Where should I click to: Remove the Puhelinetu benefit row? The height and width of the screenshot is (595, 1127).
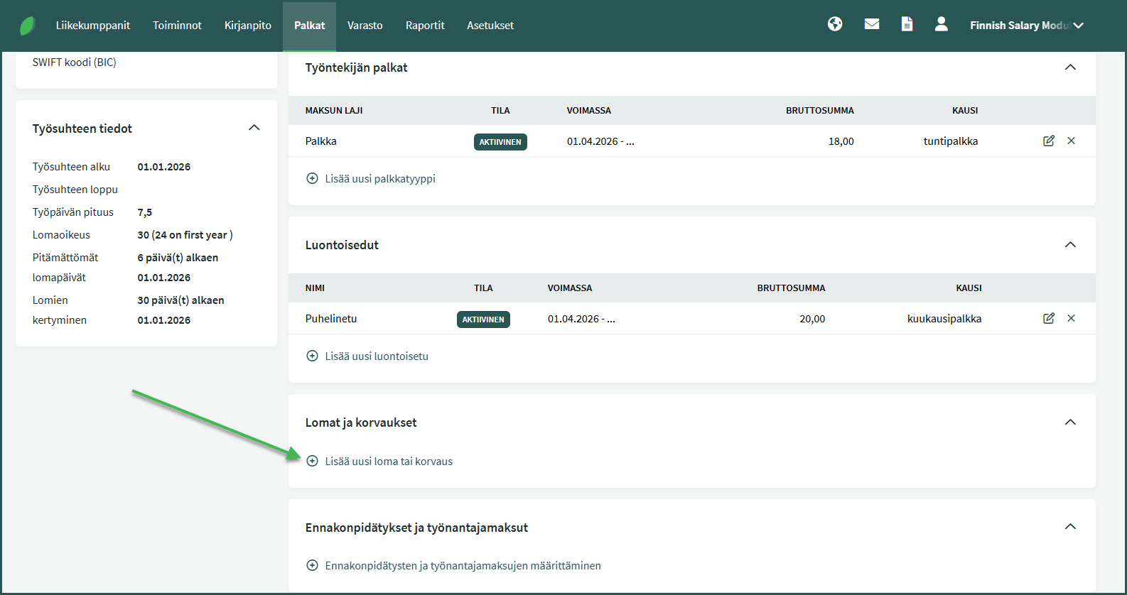pos(1071,318)
